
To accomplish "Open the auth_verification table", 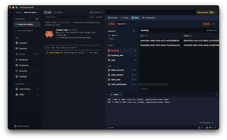I will click(122, 84).
